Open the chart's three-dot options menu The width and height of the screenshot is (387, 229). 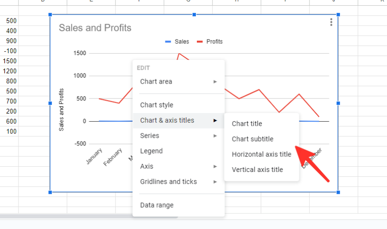tap(331, 22)
